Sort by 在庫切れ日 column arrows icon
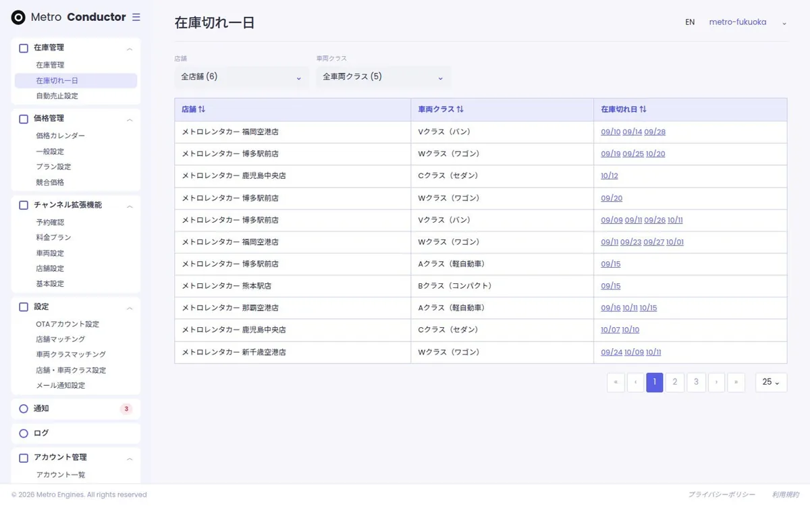Viewport: 810px width, 506px height. pos(643,109)
